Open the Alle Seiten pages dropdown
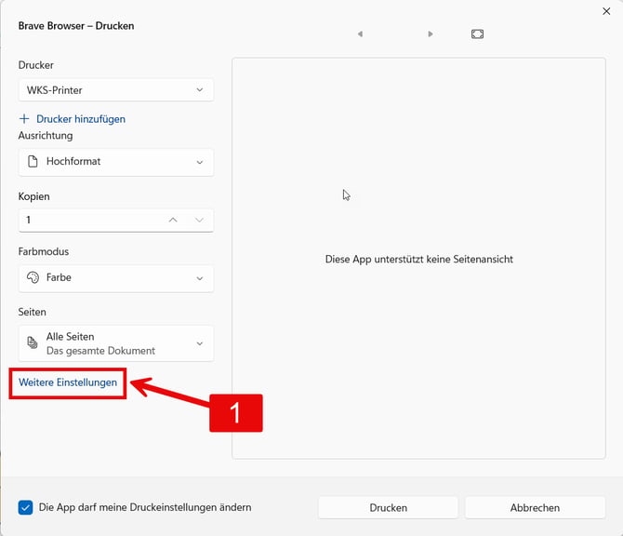Image resolution: width=623 pixels, height=536 pixels. [x=116, y=343]
